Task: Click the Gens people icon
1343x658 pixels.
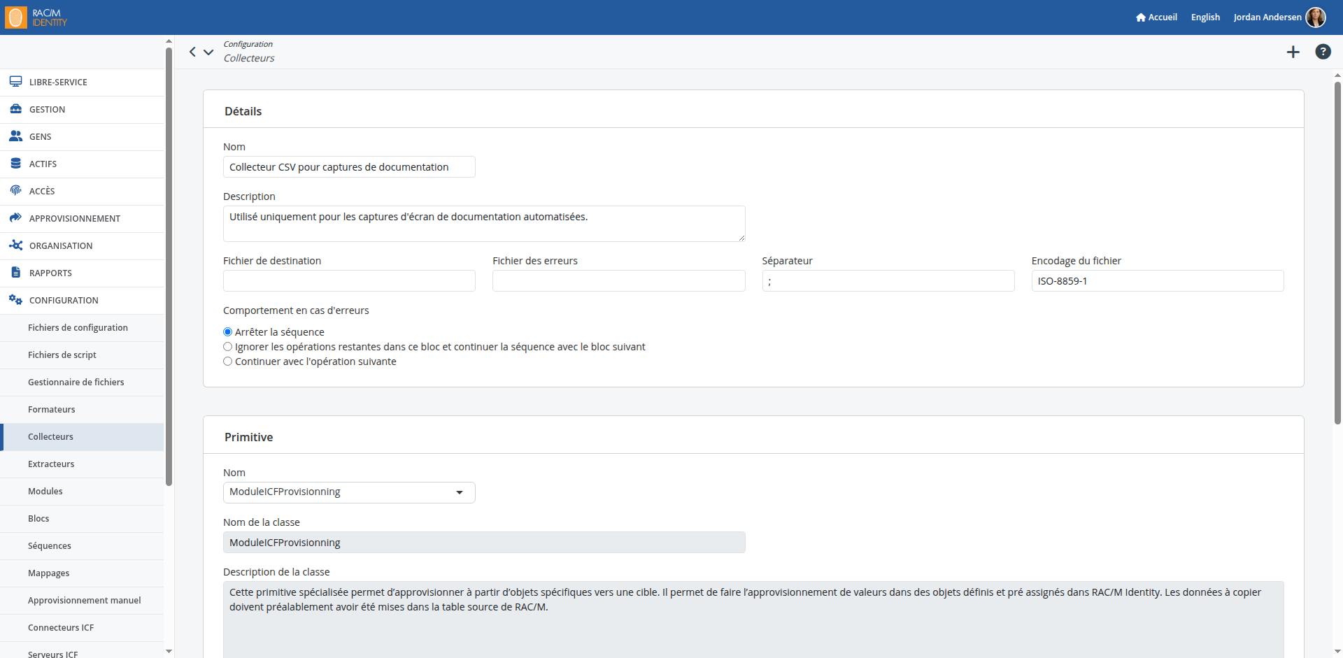Action: point(15,136)
